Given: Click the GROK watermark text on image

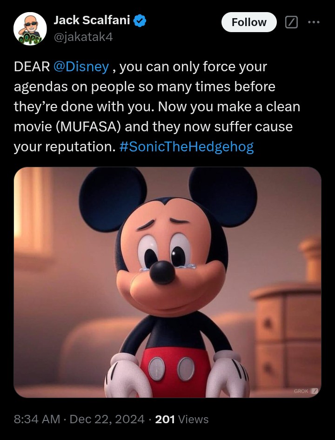Looking at the screenshot, I should point(301,391).
